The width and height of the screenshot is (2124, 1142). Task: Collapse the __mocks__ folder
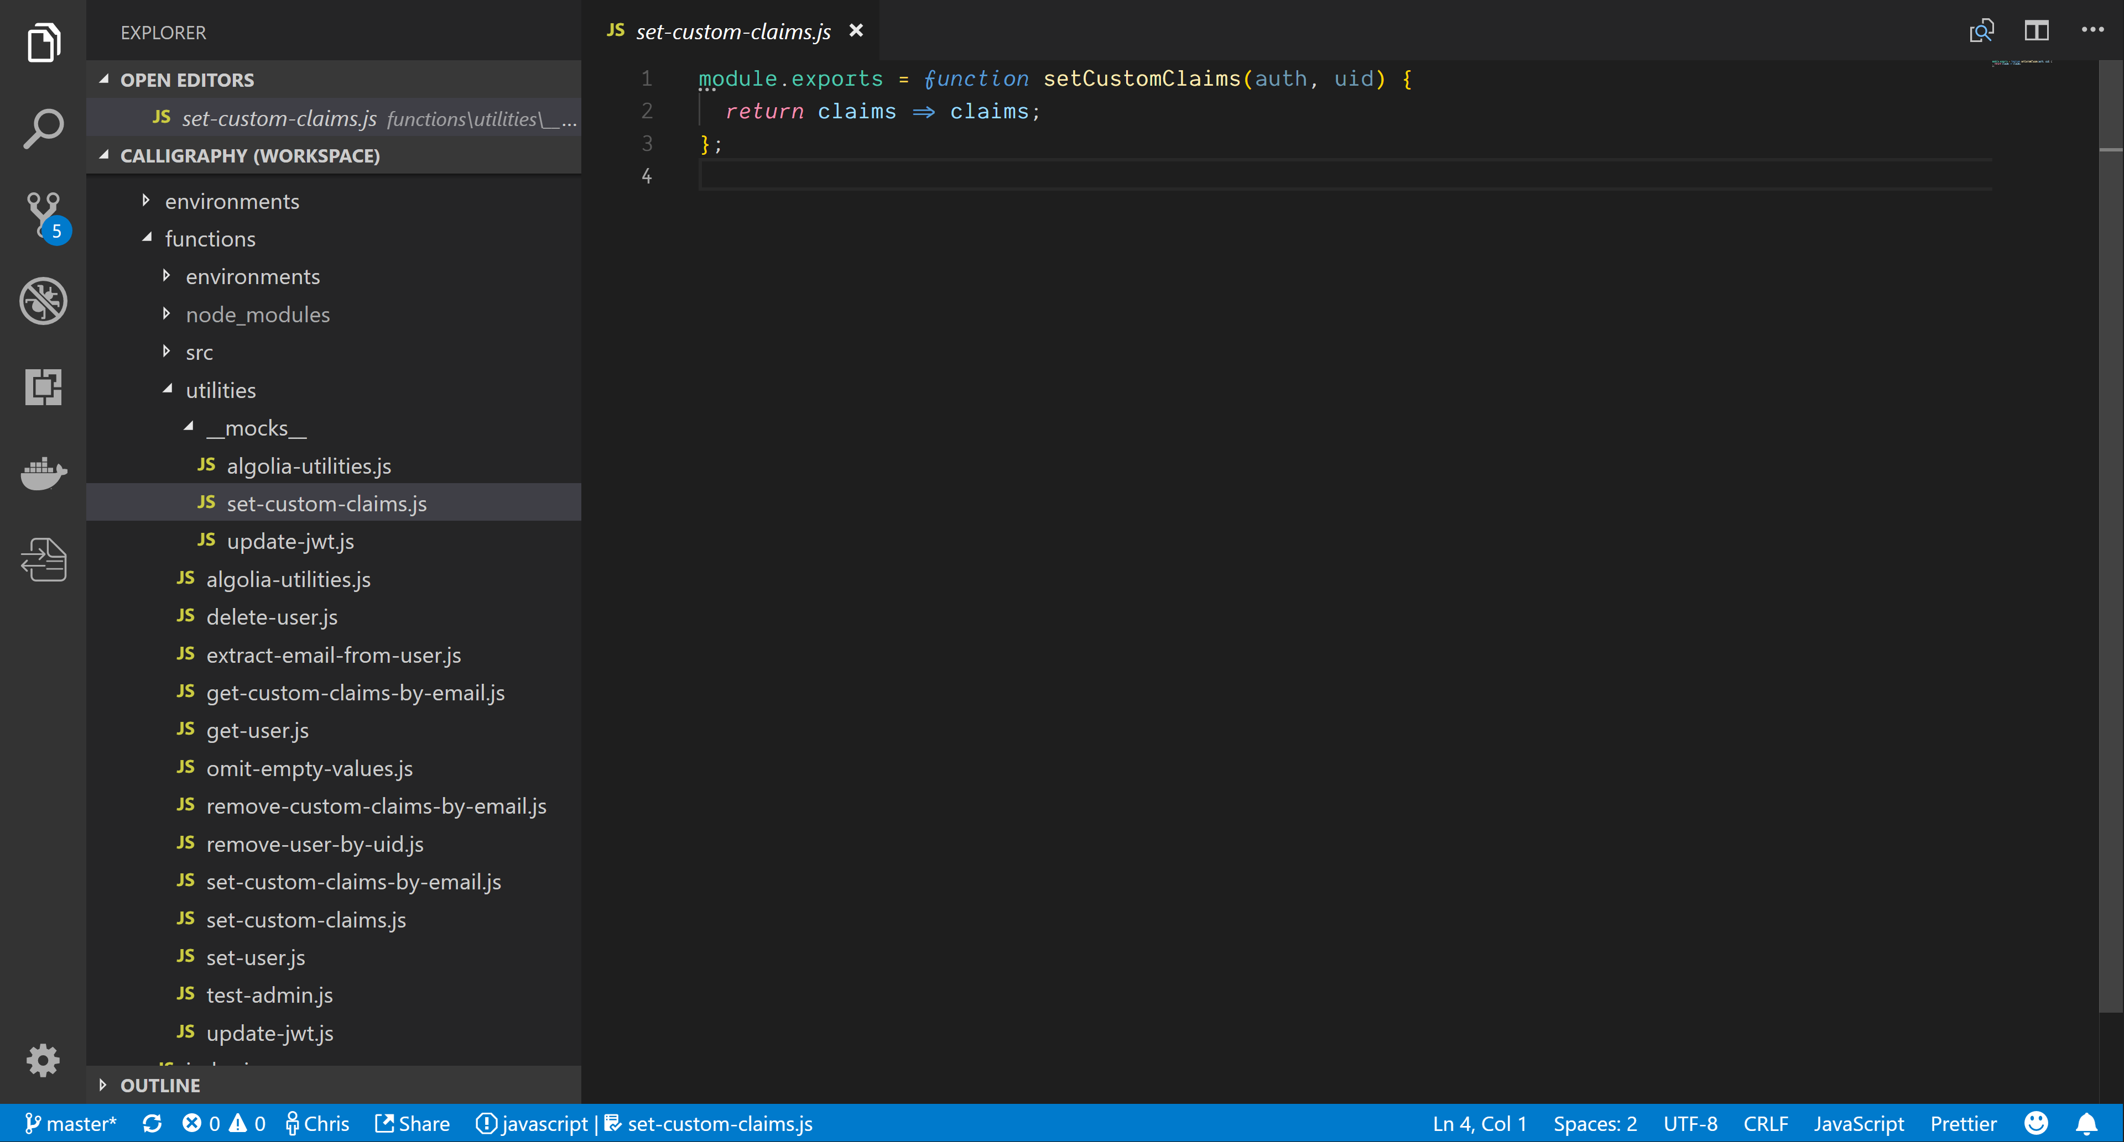[333, 428]
